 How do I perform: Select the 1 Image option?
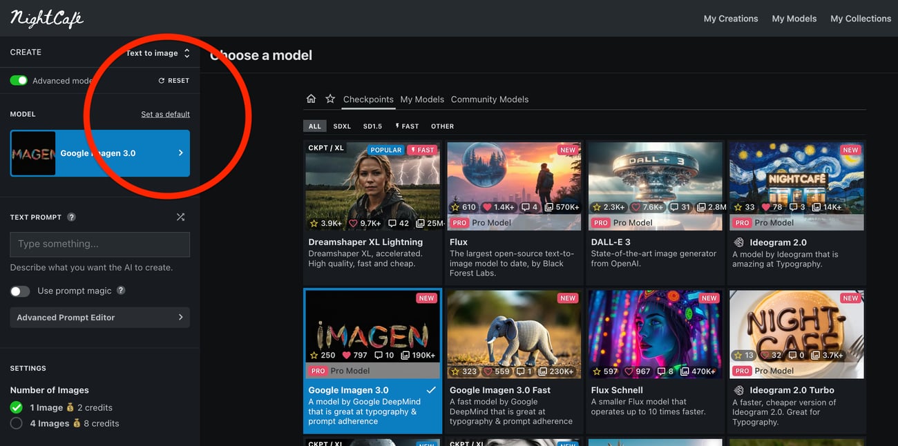pyautogui.click(x=17, y=407)
